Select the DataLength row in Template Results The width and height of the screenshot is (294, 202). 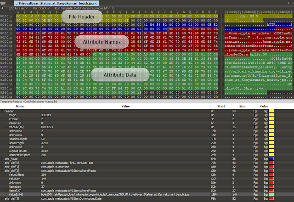coord(147,143)
